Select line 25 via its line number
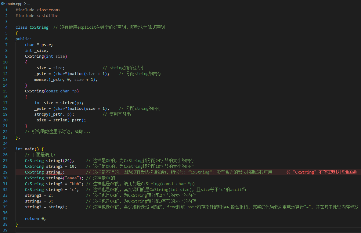This screenshot has width=361, height=233. [x=5, y=149]
